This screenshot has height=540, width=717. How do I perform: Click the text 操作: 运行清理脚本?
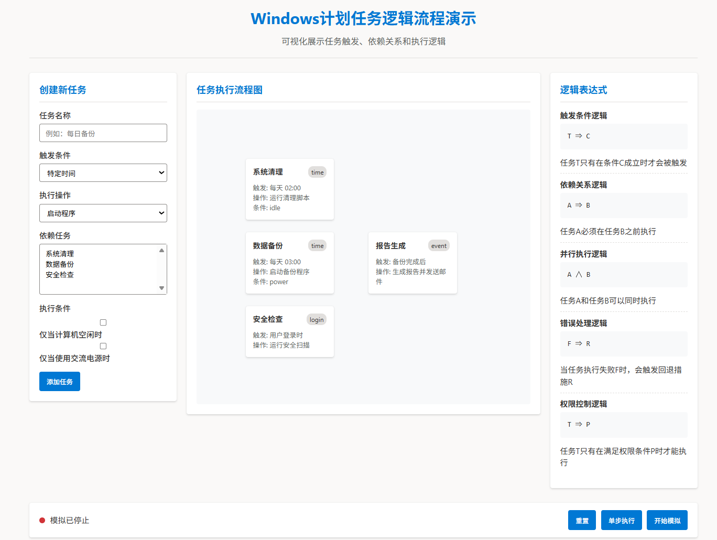(281, 198)
